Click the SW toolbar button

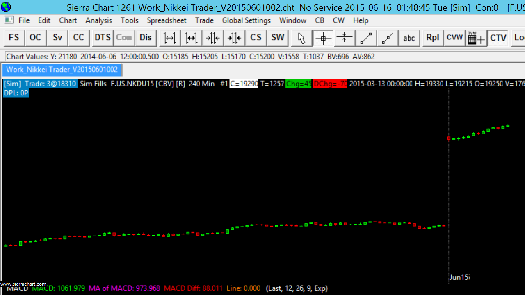click(x=278, y=38)
